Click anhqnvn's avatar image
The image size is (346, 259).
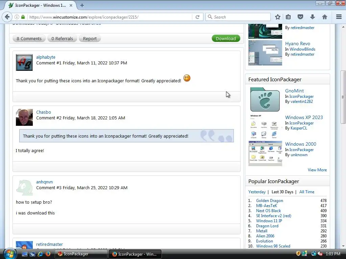tap(24, 188)
